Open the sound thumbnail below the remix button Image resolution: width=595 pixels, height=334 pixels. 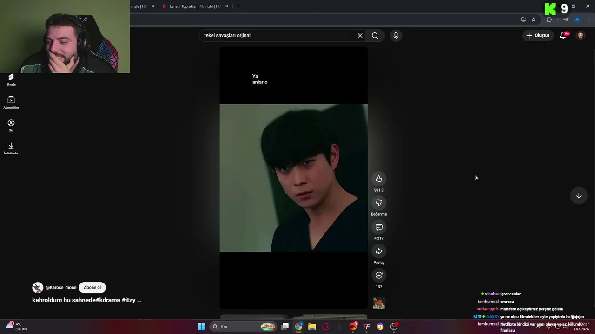point(379,303)
